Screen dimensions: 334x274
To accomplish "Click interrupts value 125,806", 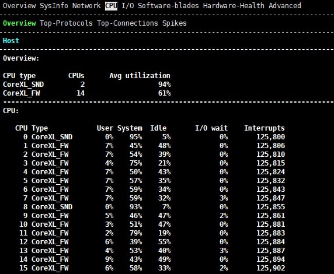I will point(270,146).
